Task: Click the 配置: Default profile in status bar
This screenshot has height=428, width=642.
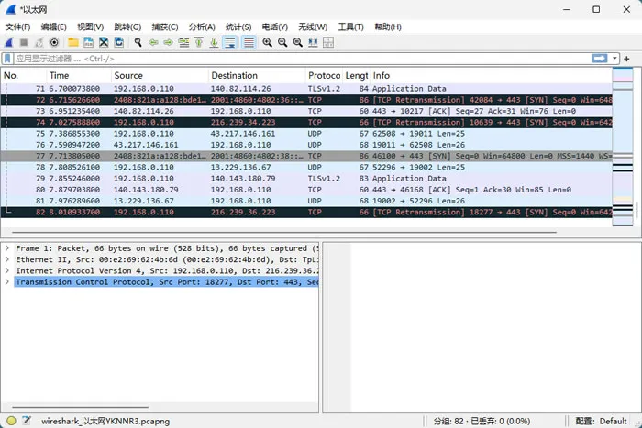Action: pyautogui.click(x=601, y=421)
